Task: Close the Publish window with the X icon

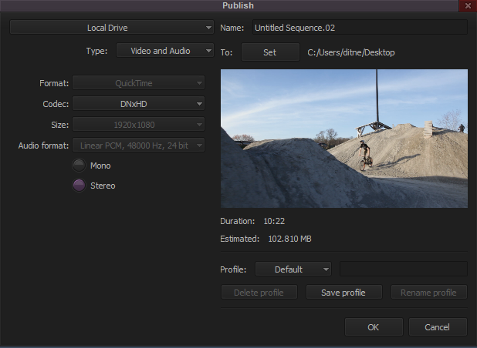Action: [469, 6]
